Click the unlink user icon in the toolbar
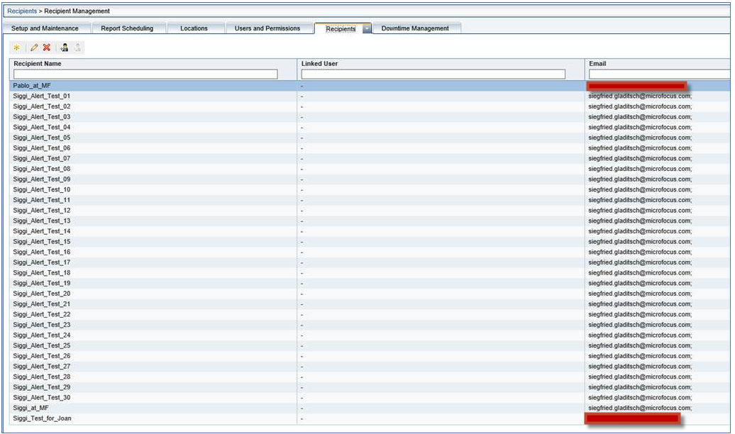Image resolution: width=735 pixels, height=434 pixels. click(x=77, y=47)
